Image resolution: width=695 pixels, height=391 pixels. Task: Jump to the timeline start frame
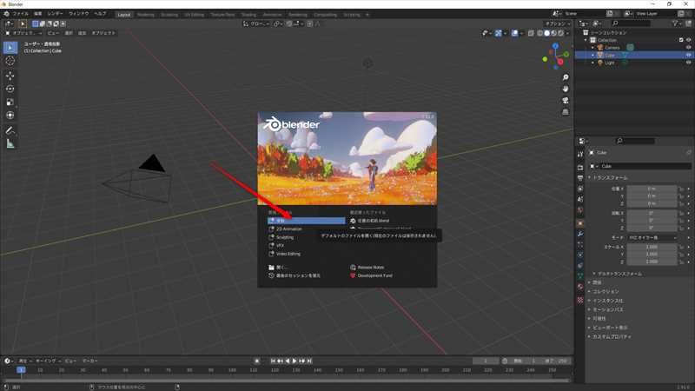(273, 361)
